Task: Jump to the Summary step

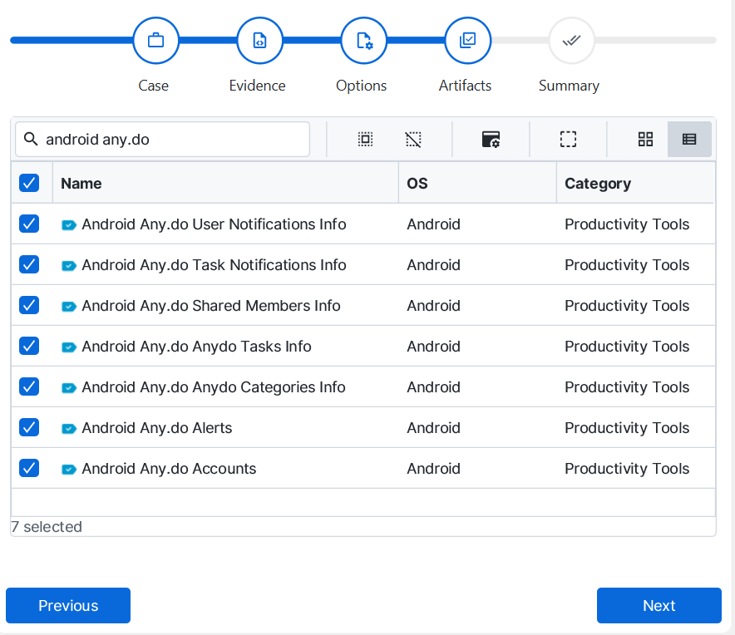Action: (x=571, y=41)
